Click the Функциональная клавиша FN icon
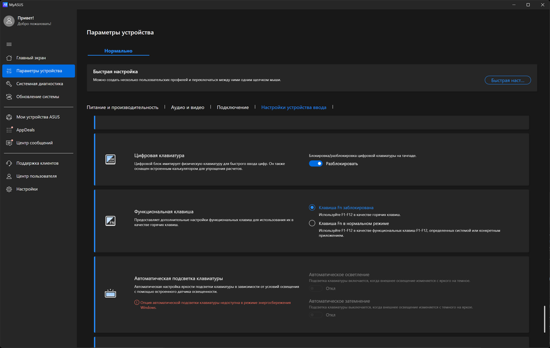Image resolution: width=550 pixels, height=348 pixels. click(x=110, y=220)
